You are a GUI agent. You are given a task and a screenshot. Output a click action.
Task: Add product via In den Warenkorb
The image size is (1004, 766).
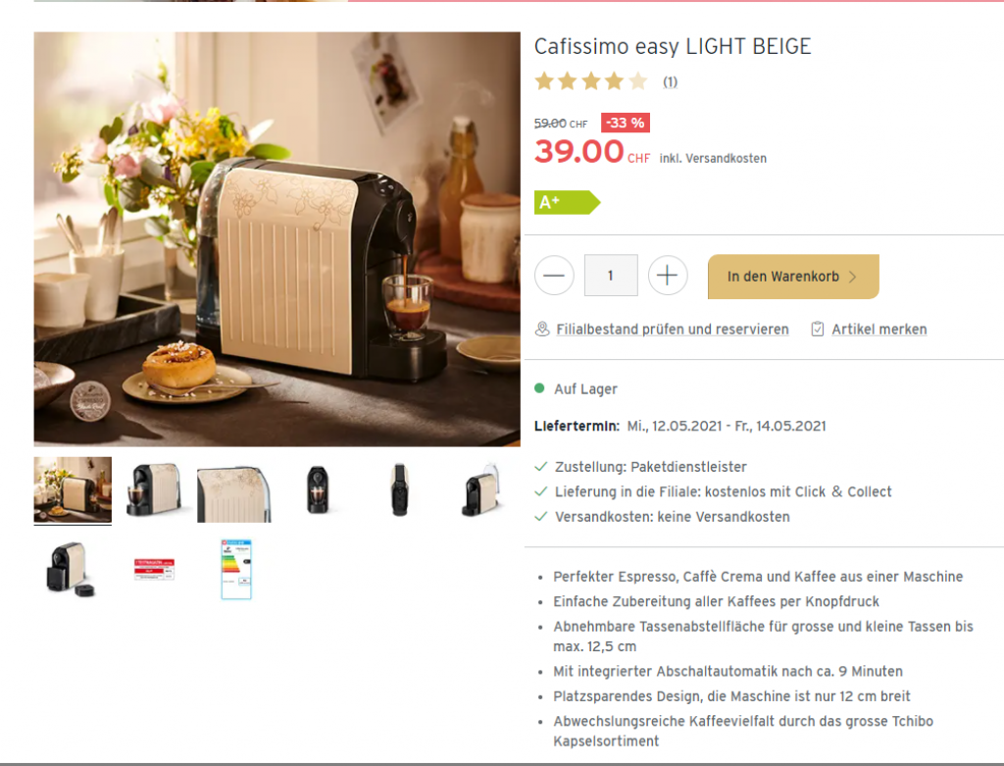(792, 277)
